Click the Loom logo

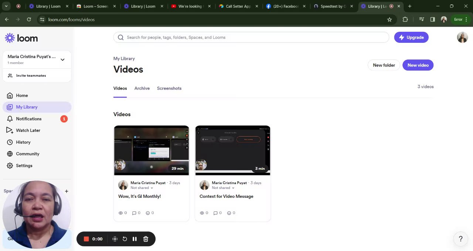(x=21, y=38)
